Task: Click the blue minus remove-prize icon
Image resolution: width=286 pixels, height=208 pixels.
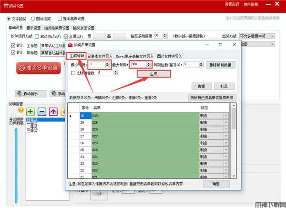Action: coord(42,111)
